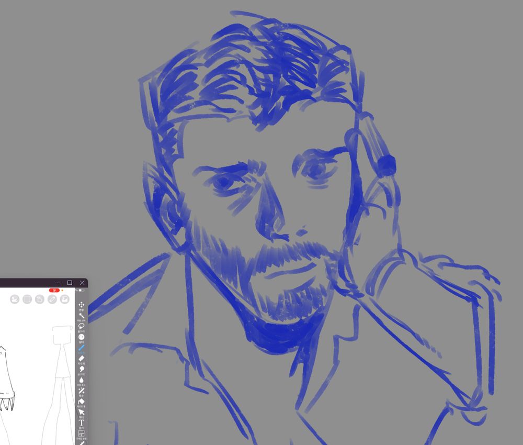Select the Text T tool
Screen dimensions: 523x445
[x=81, y=423]
